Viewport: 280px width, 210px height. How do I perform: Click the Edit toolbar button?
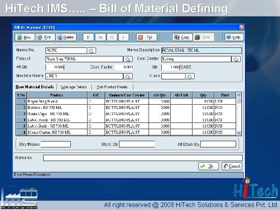click(x=45, y=37)
